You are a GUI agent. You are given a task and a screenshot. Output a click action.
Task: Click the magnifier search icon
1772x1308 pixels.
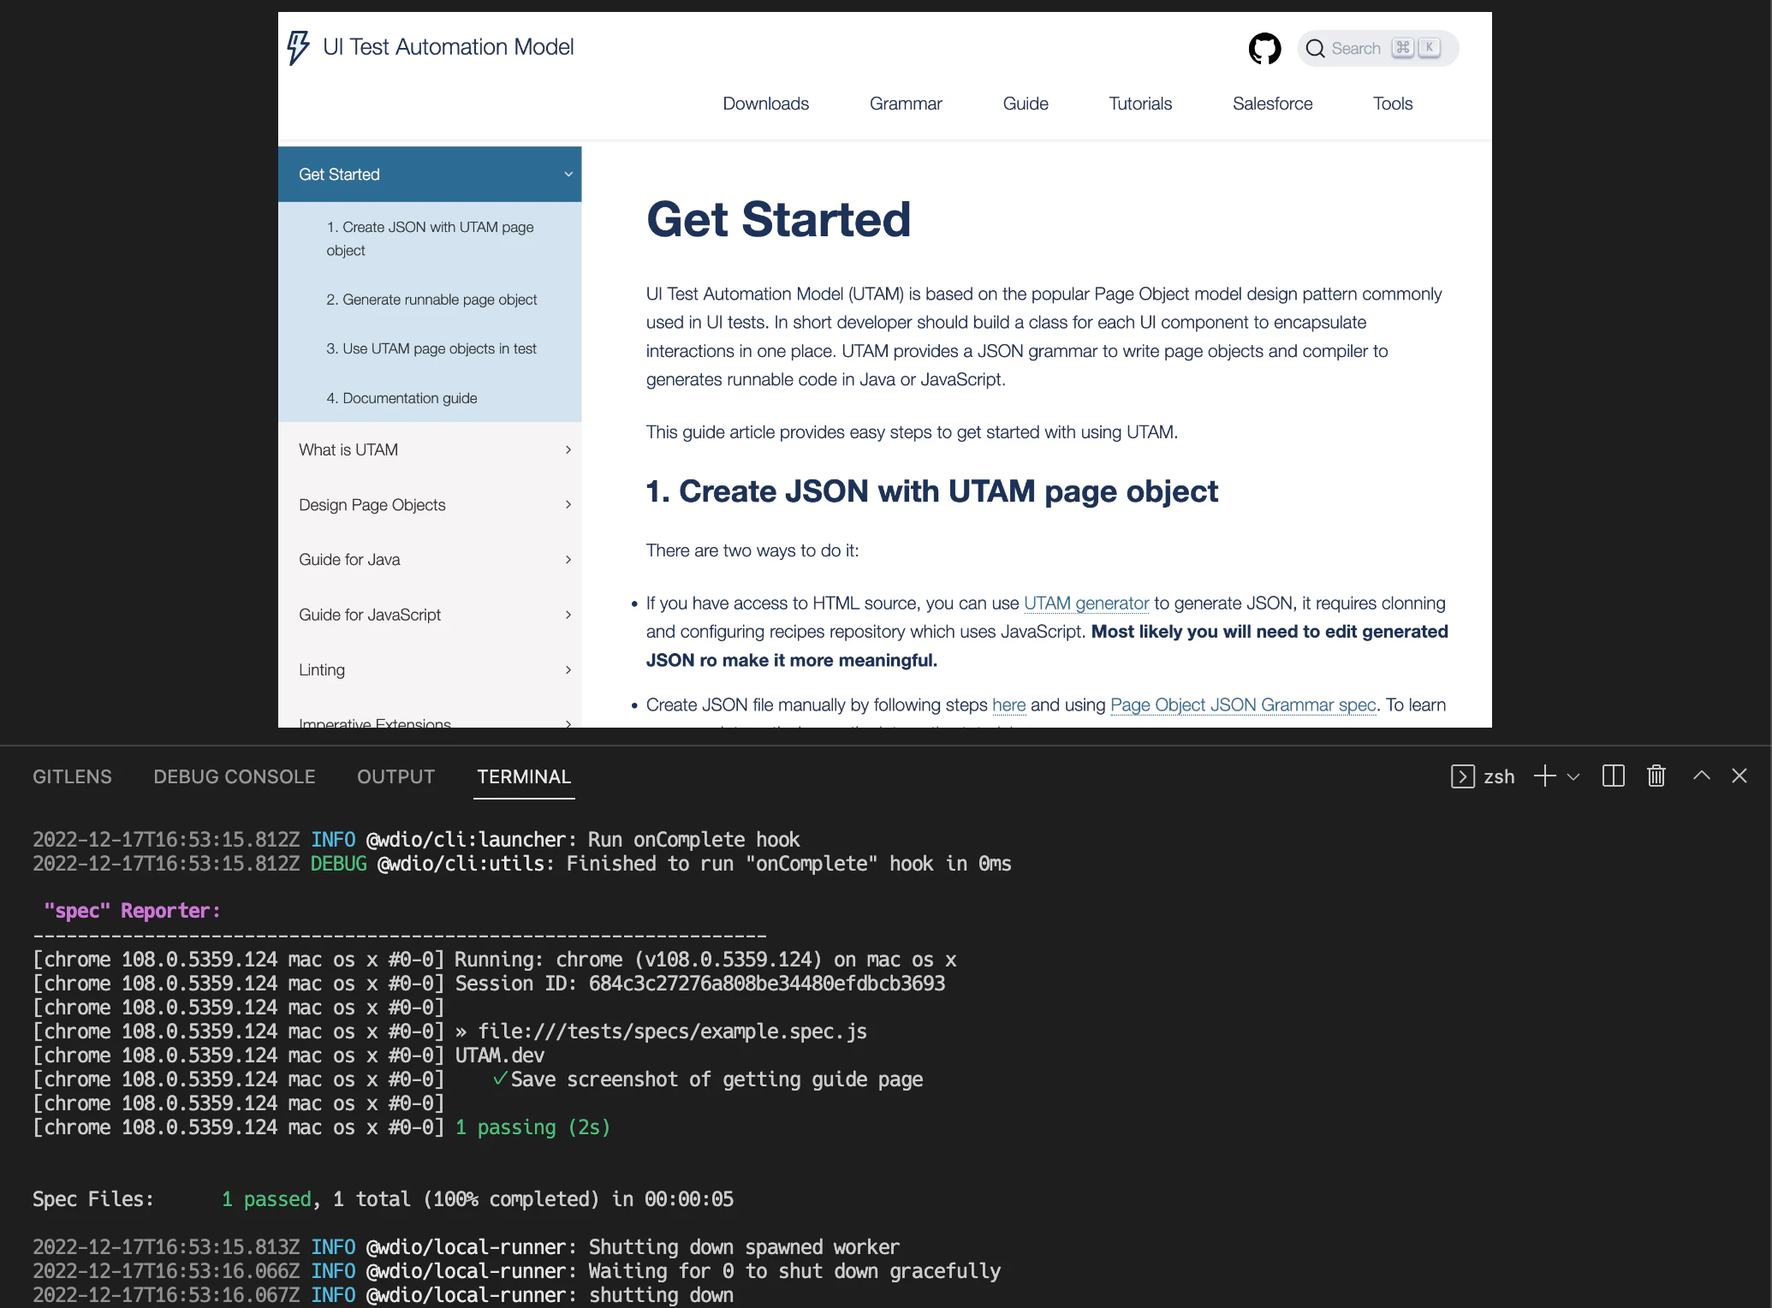[x=1315, y=49]
